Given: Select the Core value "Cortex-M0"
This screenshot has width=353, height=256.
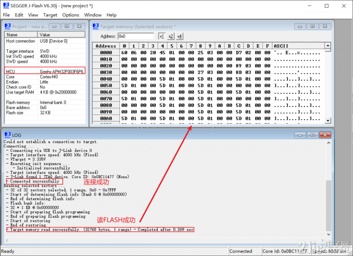Looking at the screenshot, I should pos(49,77).
